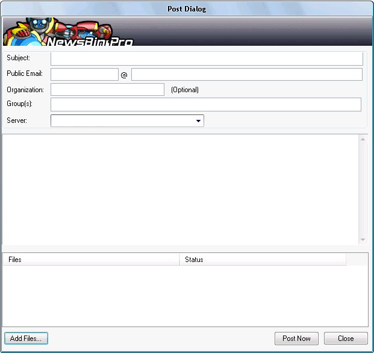Click inside the message body text area

[180, 189]
